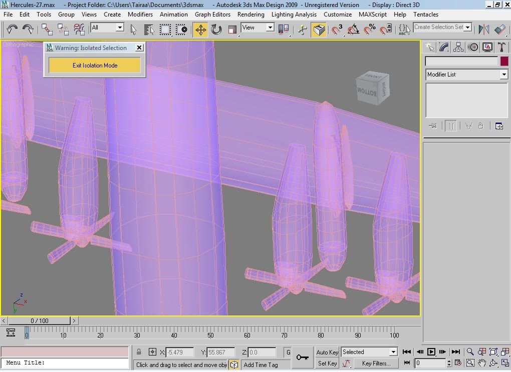Expand the Create Selection Set dropdown

click(468, 27)
